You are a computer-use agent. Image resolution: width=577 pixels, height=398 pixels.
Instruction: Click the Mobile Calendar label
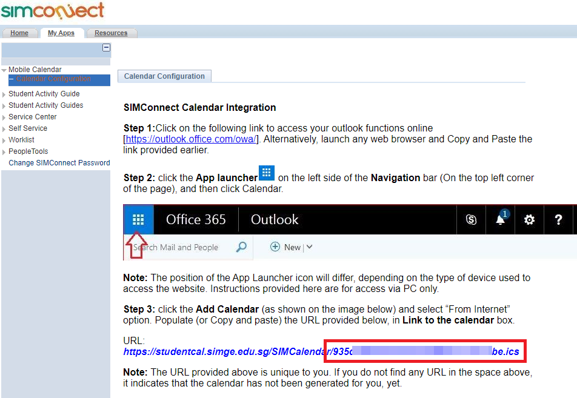(x=35, y=70)
